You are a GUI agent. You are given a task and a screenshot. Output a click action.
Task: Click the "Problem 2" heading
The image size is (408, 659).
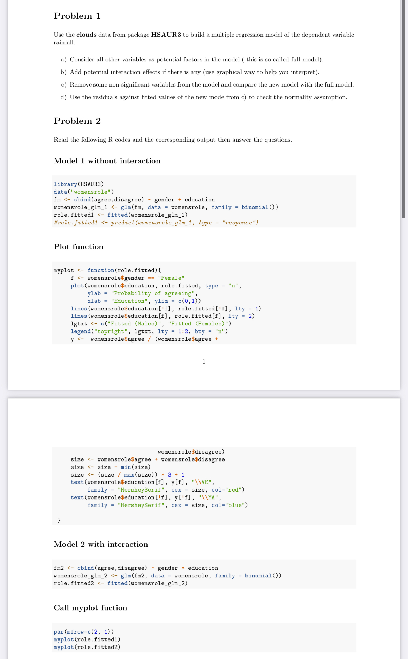(77, 121)
